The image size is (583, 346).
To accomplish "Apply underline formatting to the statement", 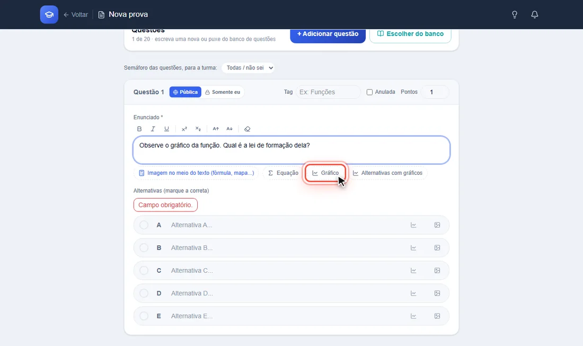I will coord(166,129).
